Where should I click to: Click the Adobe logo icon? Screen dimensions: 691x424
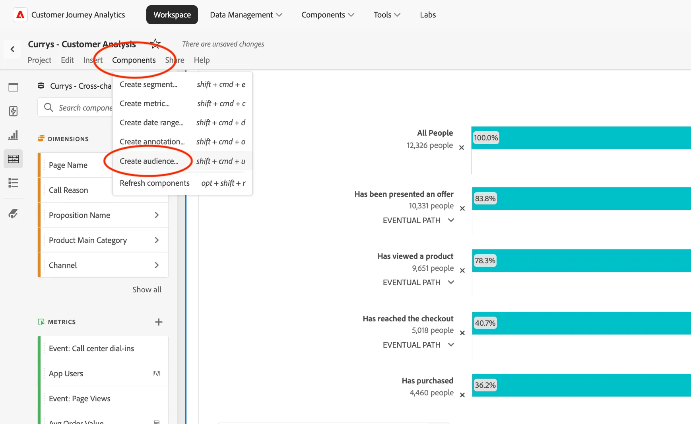20,15
